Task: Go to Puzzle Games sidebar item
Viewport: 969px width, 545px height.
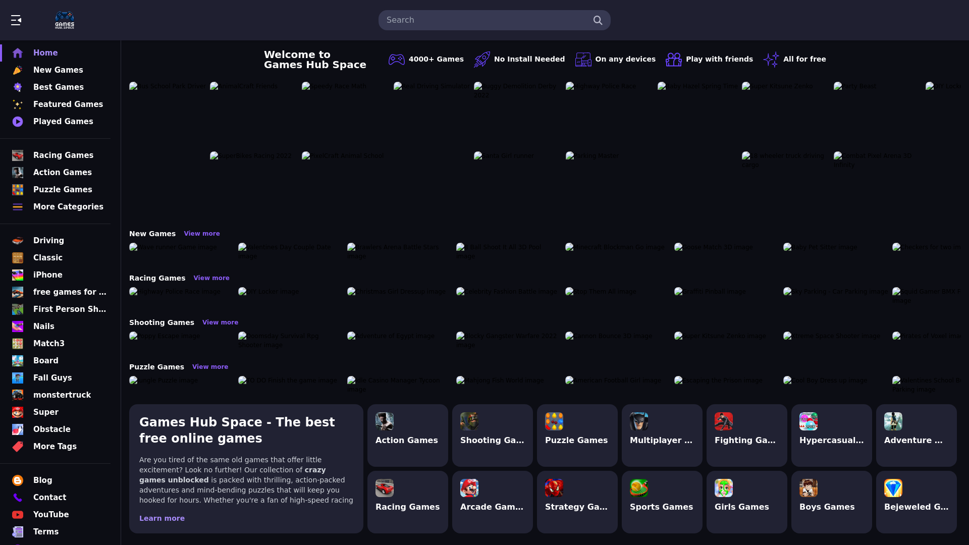Action: (56, 190)
